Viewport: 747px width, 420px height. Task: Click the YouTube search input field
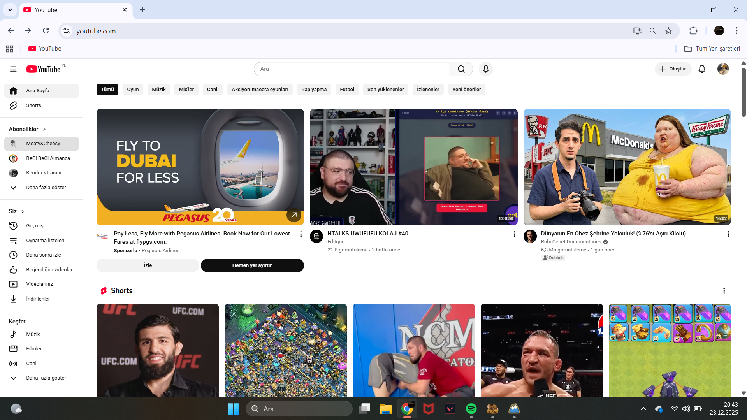[x=352, y=69]
